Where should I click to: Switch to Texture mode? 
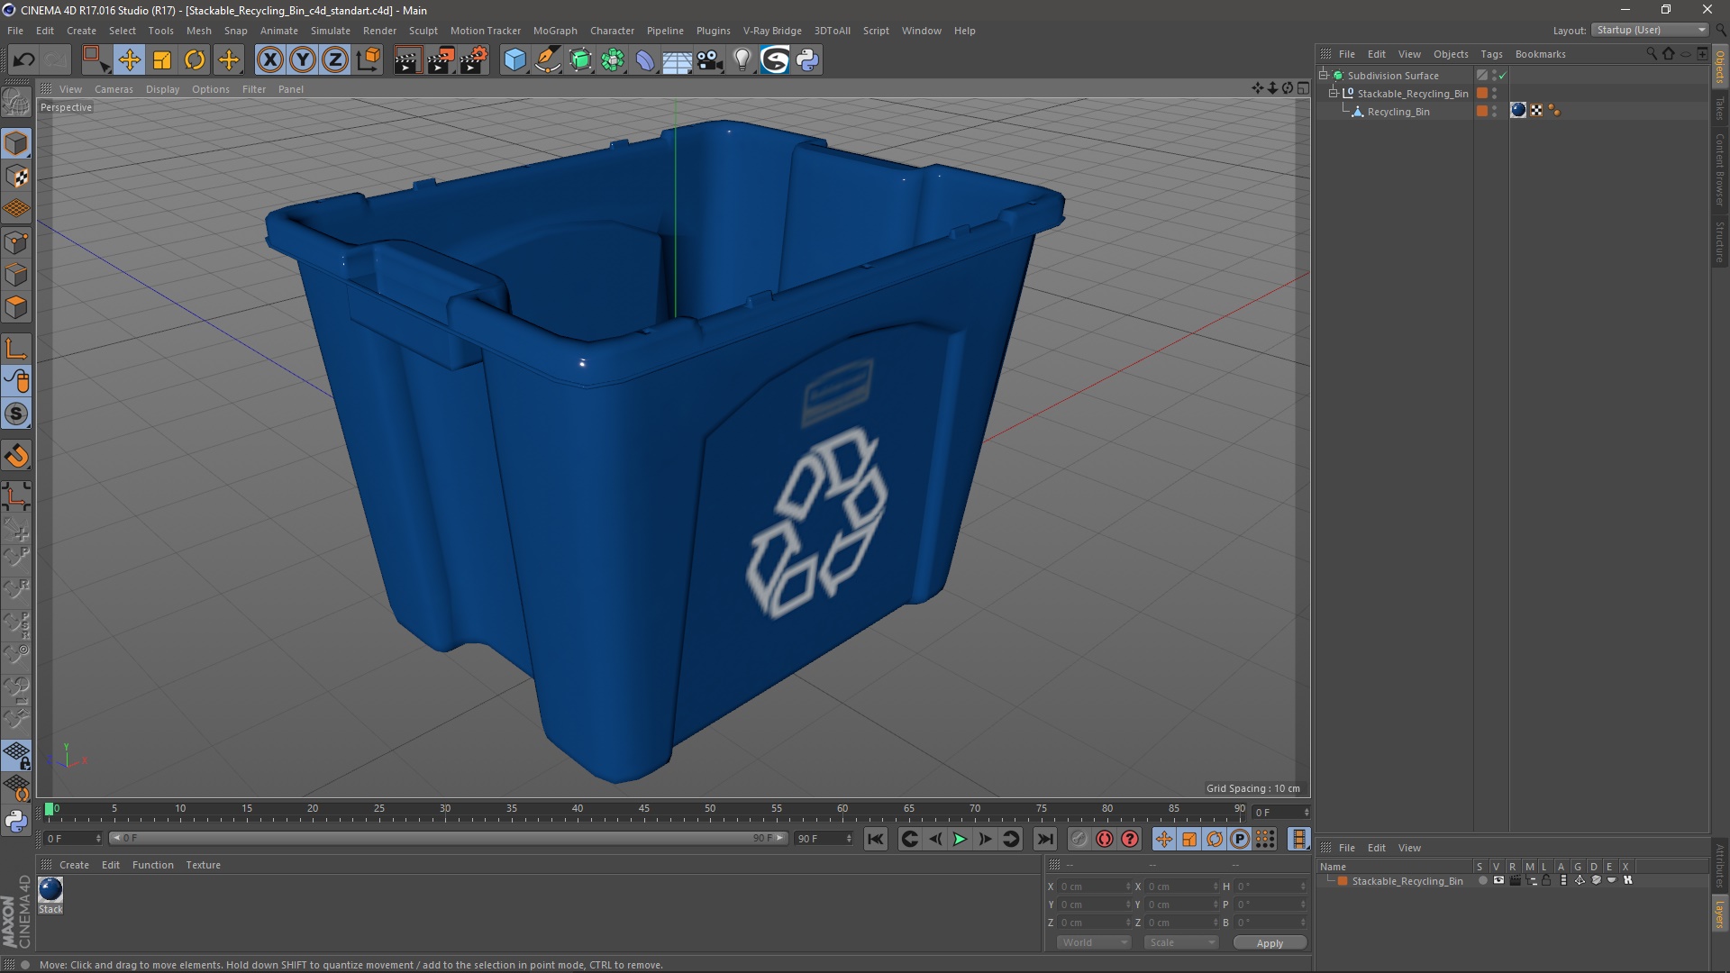click(16, 177)
